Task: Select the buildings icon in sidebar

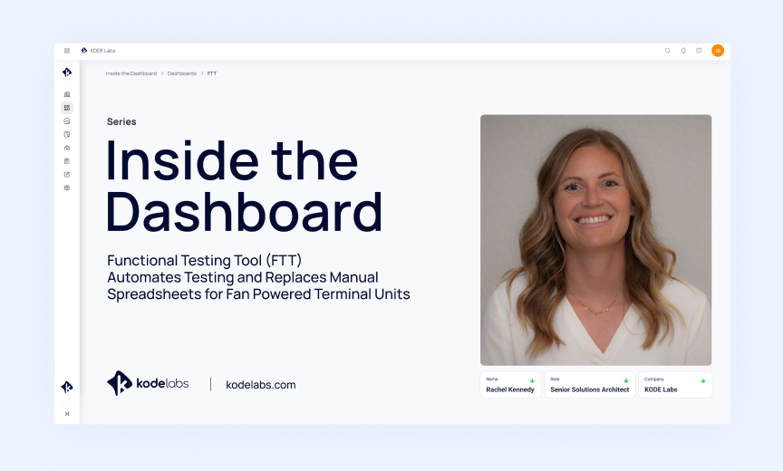Action: click(67, 94)
